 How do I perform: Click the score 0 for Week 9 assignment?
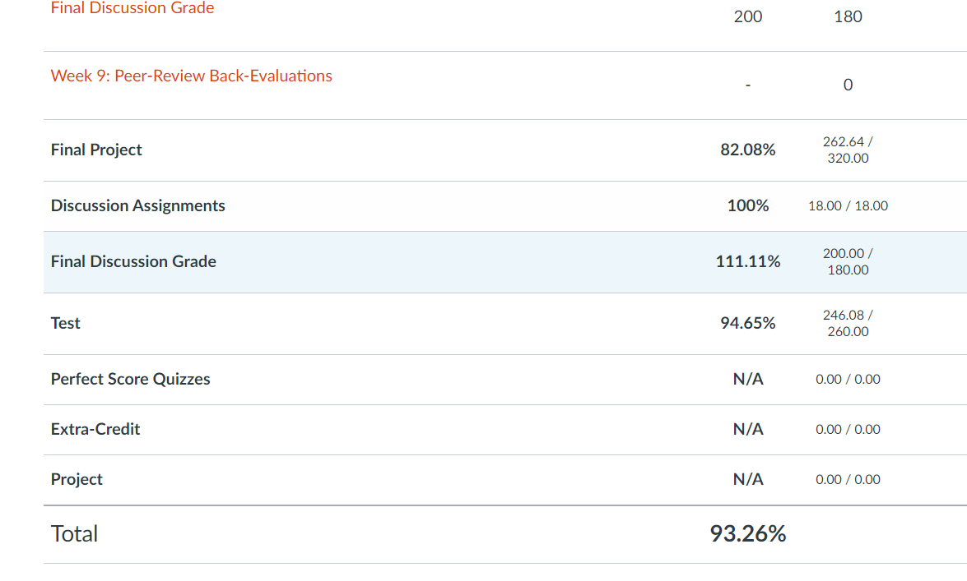pos(848,85)
